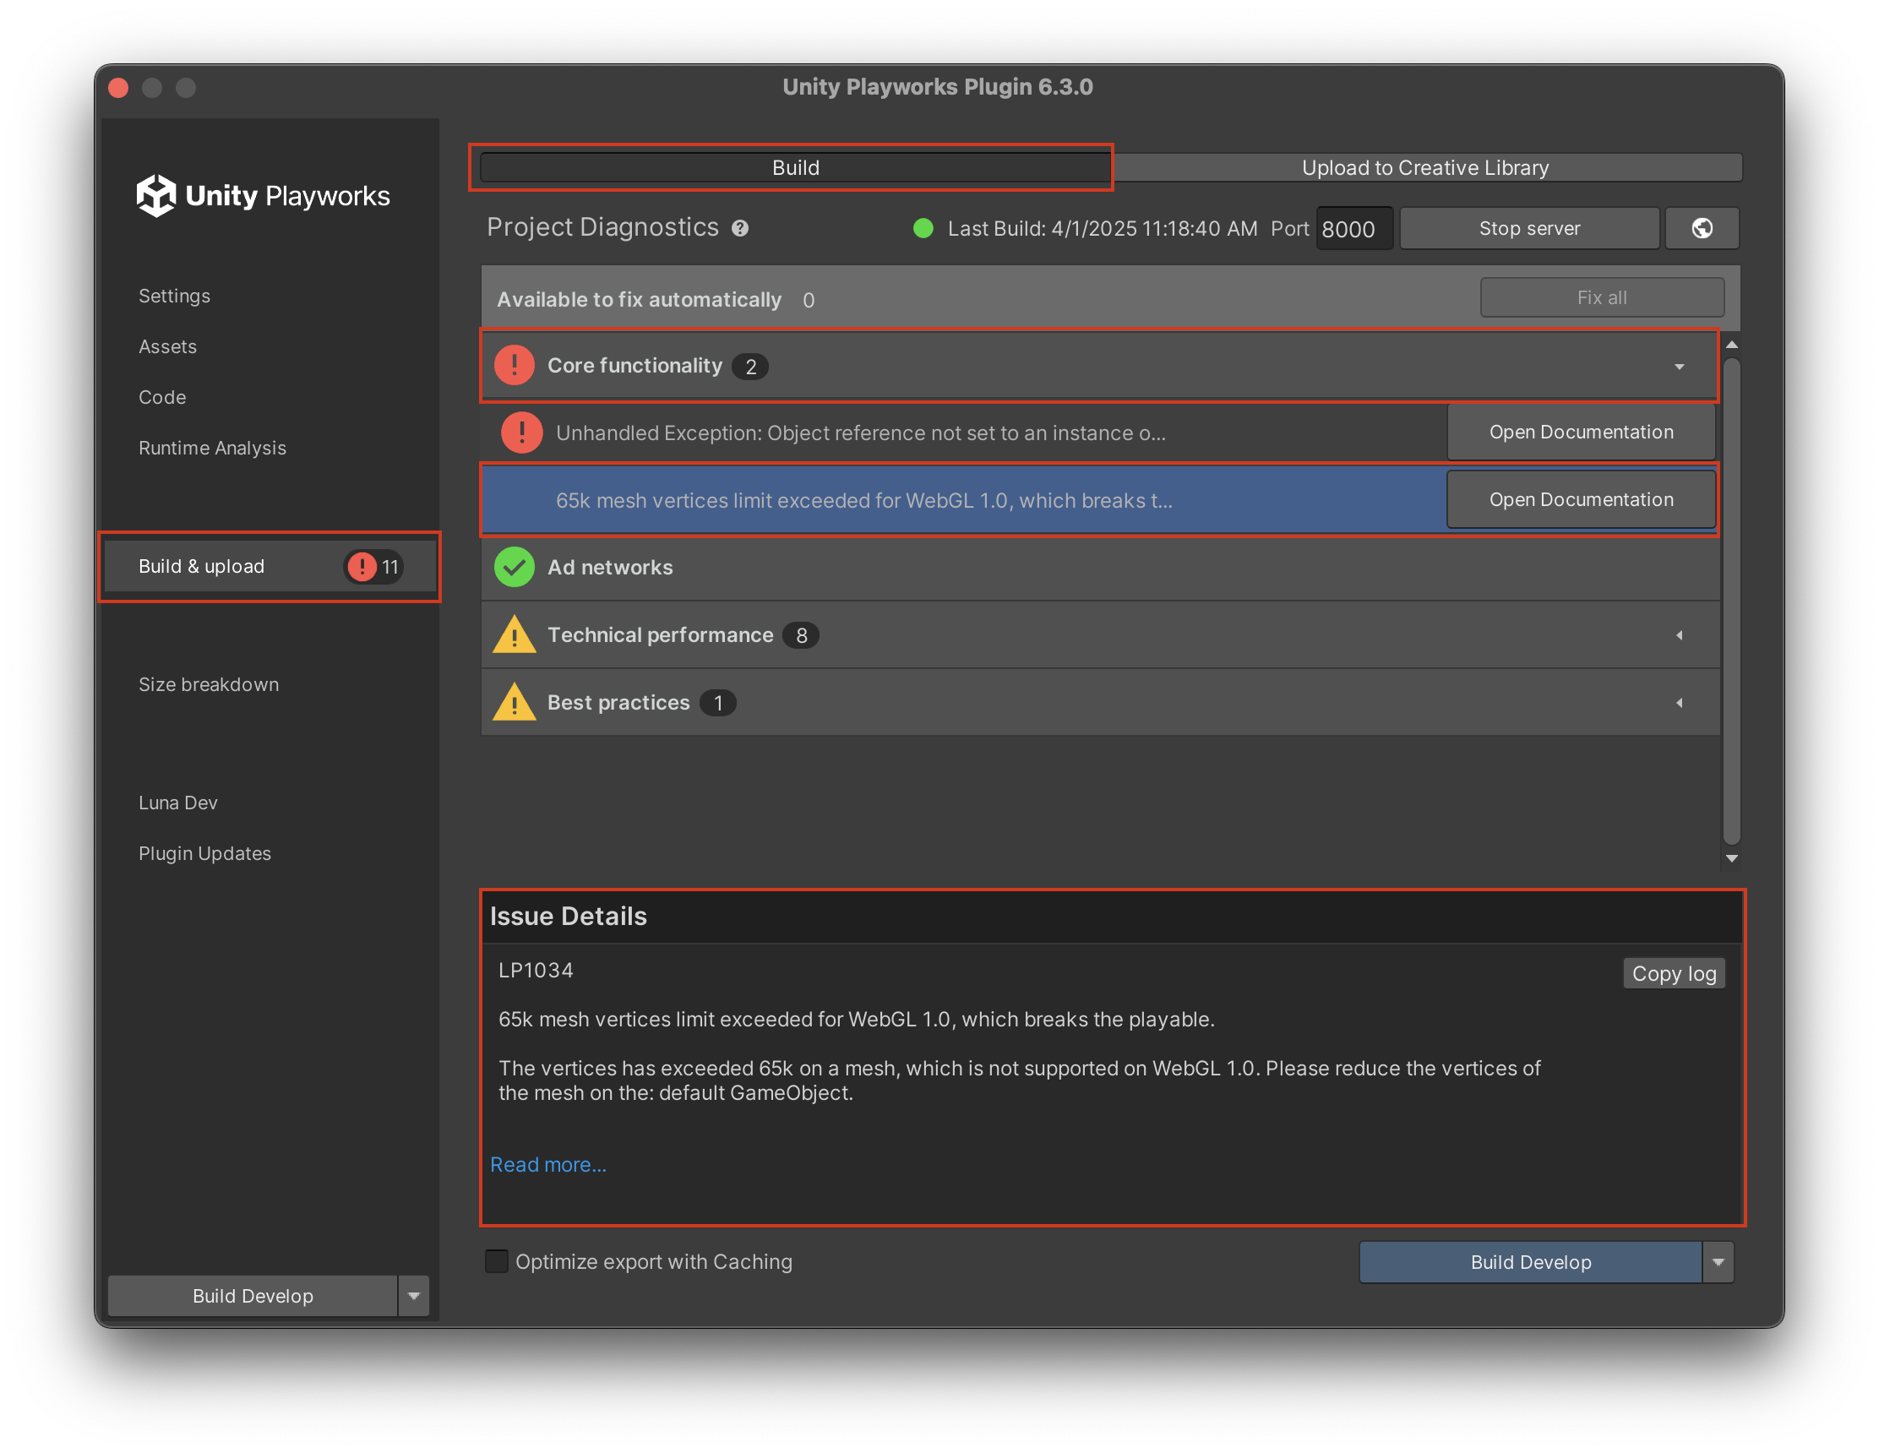
Task: Click the Last Build timestamp text
Action: click(1102, 228)
